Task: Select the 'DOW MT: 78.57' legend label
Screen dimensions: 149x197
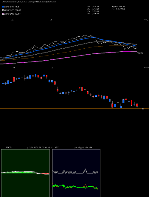Action: coord(13,10)
